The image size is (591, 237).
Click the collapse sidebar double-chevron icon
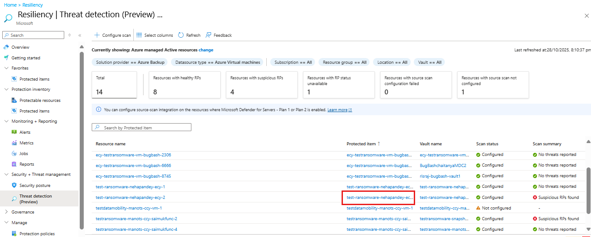point(80,35)
